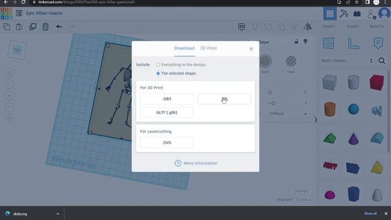Open the Snap Grid dropdown
391x220 pixels.
click(303, 200)
